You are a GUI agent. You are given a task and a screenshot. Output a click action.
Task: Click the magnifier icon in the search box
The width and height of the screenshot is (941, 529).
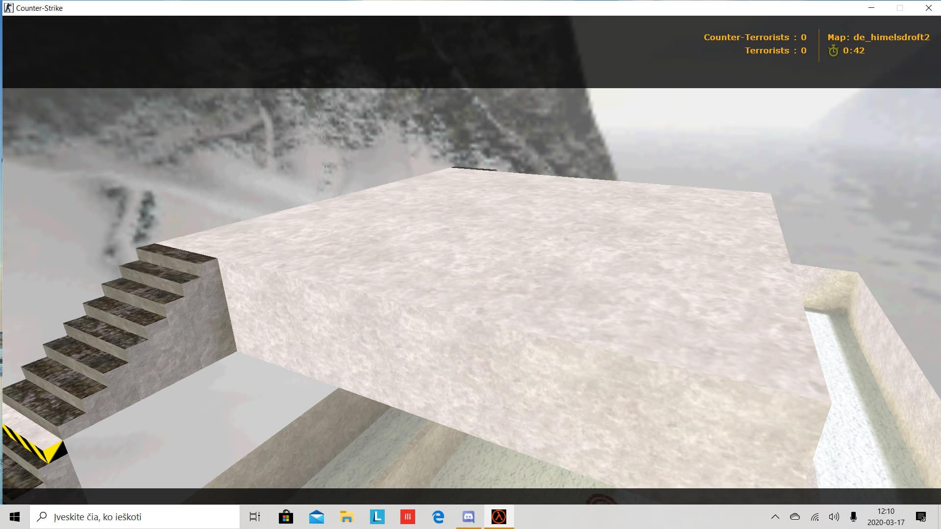[x=42, y=517]
